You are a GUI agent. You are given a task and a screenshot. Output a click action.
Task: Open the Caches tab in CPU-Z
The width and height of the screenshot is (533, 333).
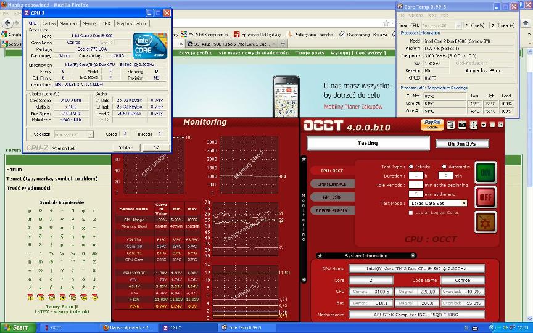click(x=49, y=23)
